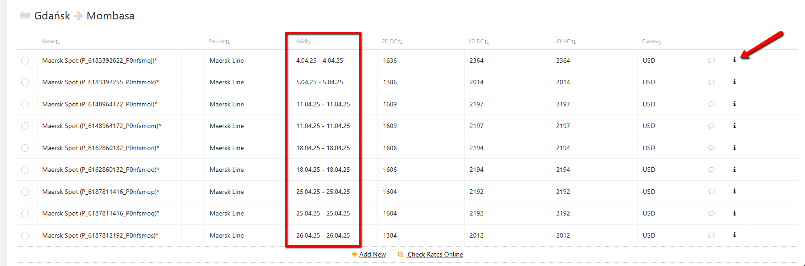
Task: Select radio for Maersk Spot P0nfsmoq
Action: coord(25,213)
